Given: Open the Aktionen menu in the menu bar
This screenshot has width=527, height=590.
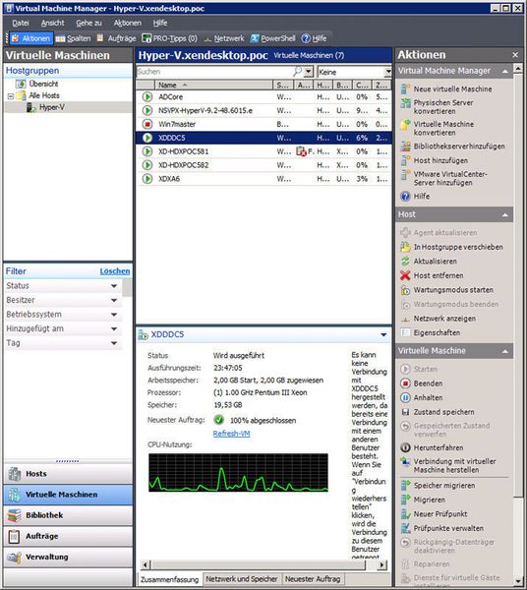Looking at the screenshot, I should click(x=128, y=23).
